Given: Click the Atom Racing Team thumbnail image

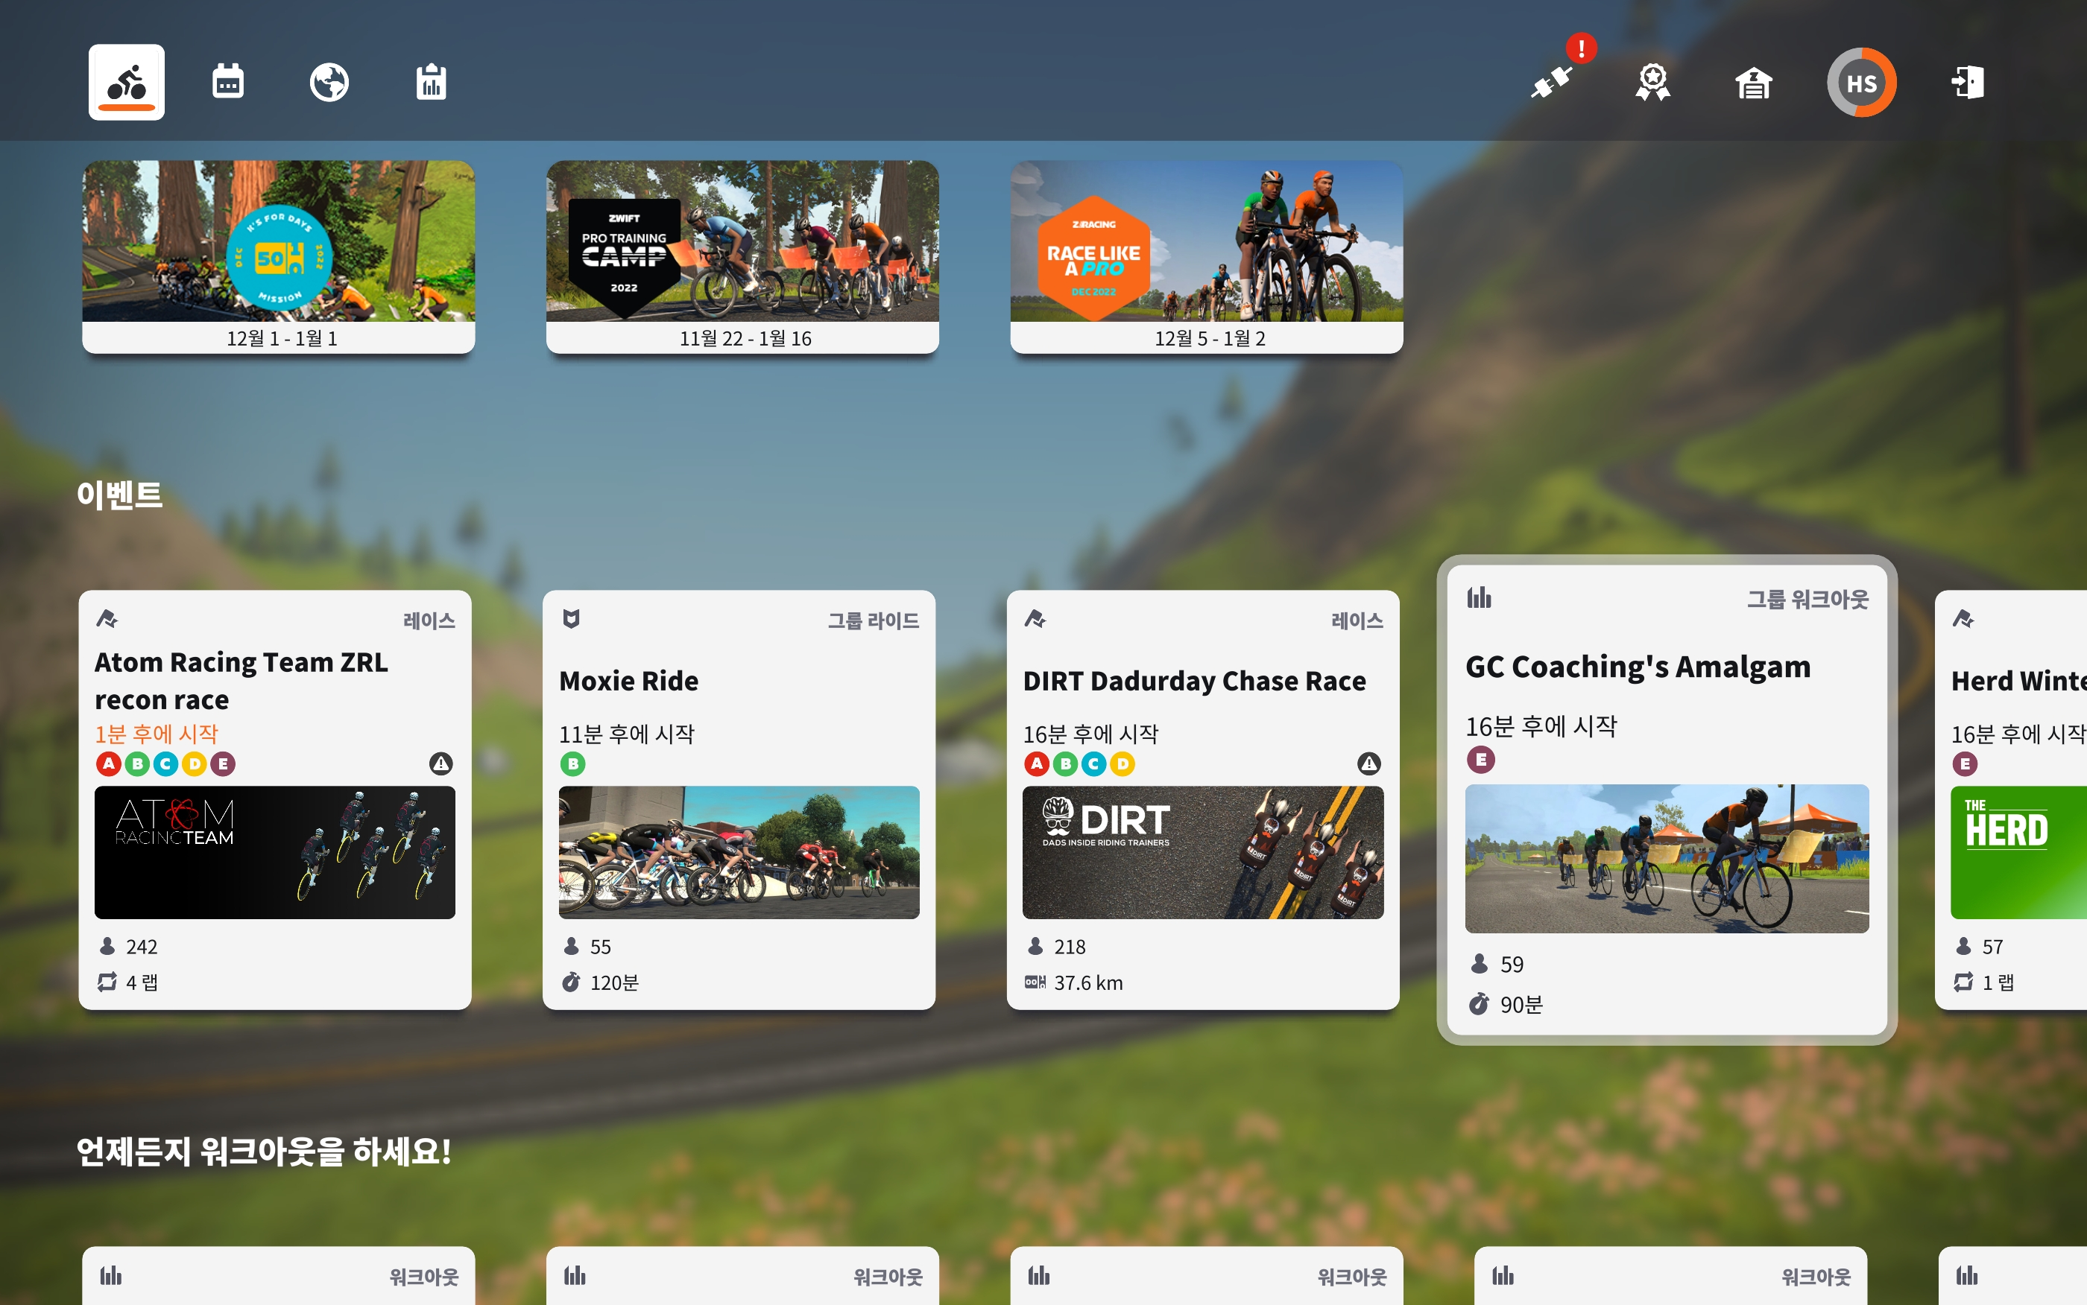Looking at the screenshot, I should 274,852.
